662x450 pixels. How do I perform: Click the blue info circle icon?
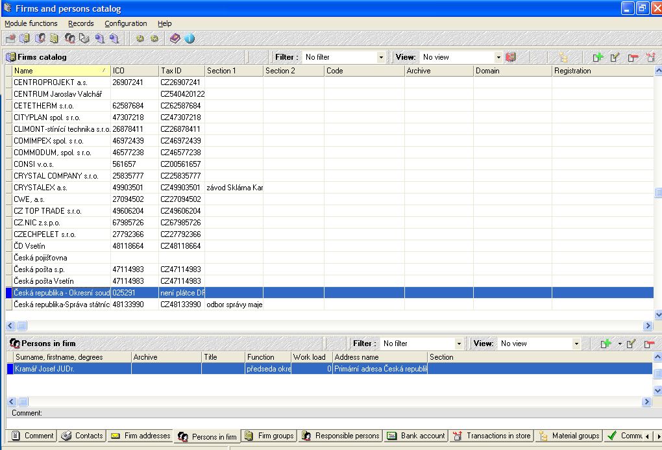[x=190, y=38]
